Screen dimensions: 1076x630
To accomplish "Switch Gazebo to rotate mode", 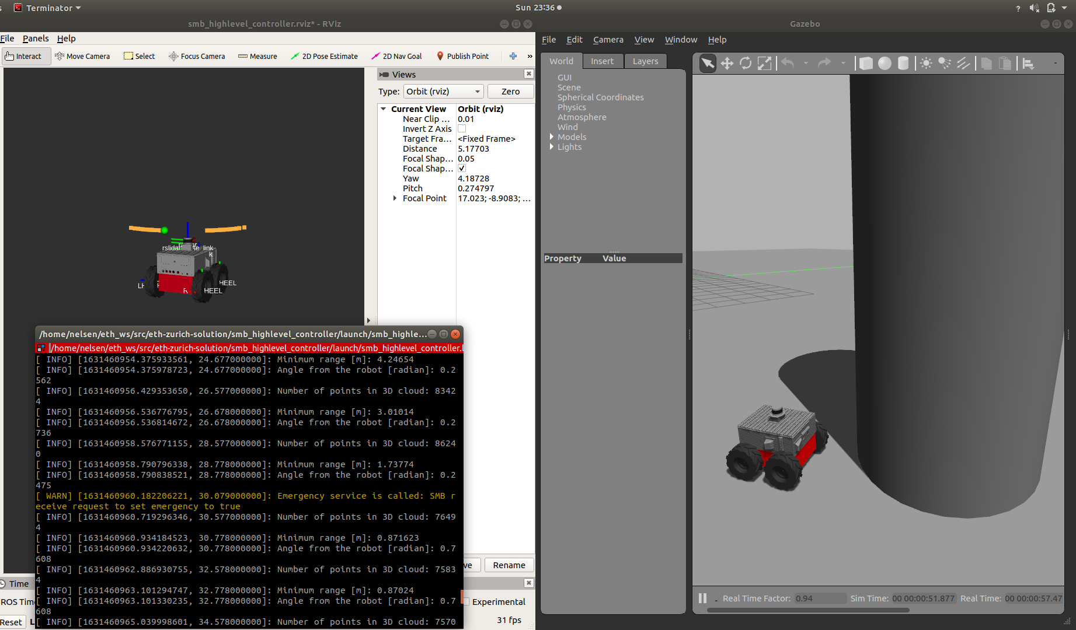I will [746, 63].
